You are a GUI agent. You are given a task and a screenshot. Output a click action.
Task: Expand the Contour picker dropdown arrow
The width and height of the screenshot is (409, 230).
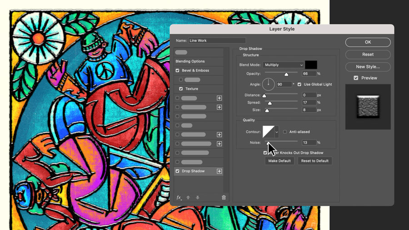[276, 132]
